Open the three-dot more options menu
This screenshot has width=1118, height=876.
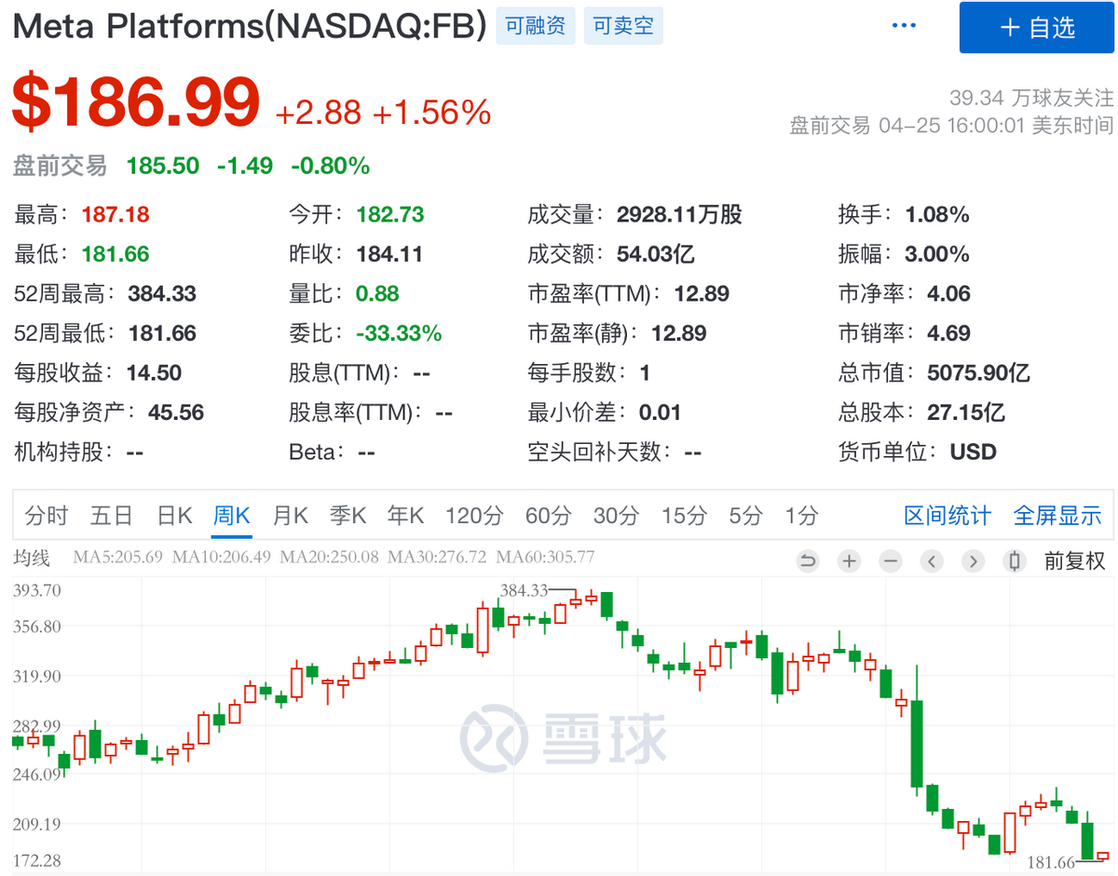point(904,26)
